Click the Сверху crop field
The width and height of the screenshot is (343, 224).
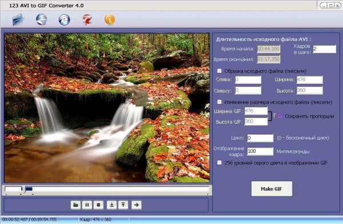[248, 90]
